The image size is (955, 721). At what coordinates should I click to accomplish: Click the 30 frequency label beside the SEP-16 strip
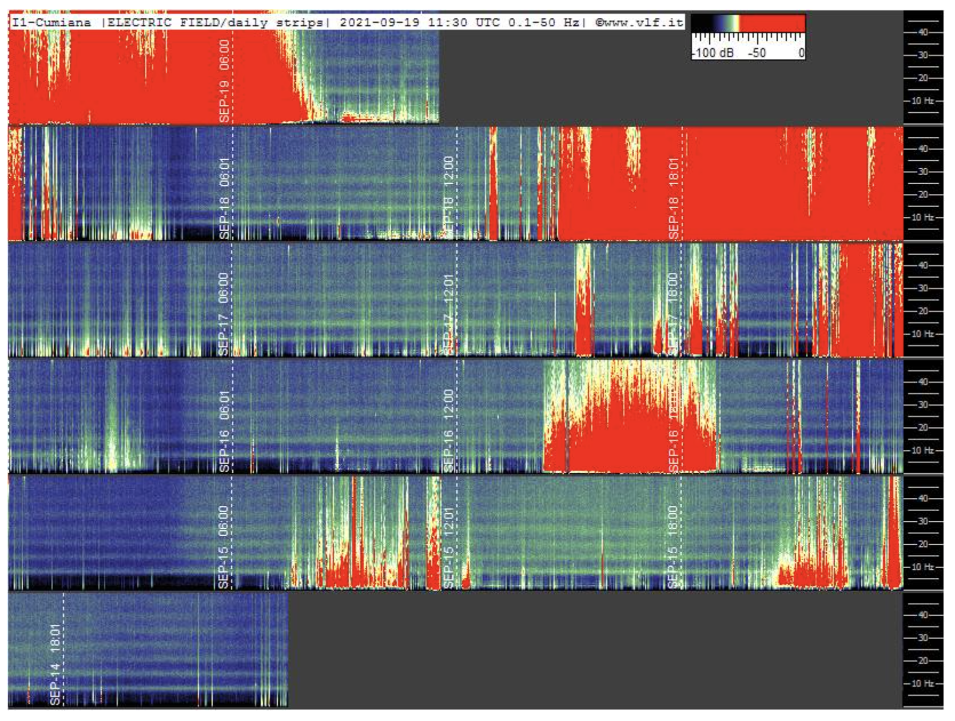(923, 405)
